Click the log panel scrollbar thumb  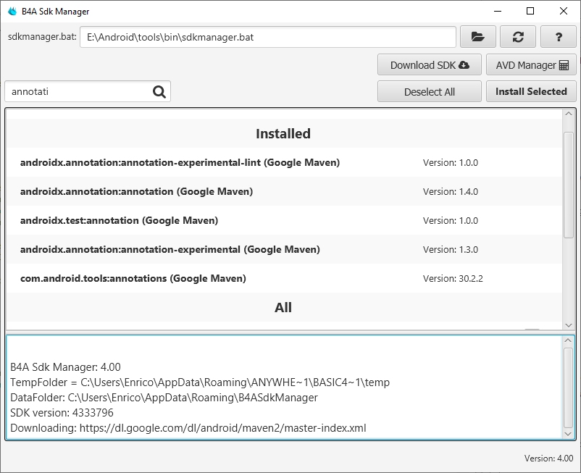pyautogui.click(x=568, y=388)
